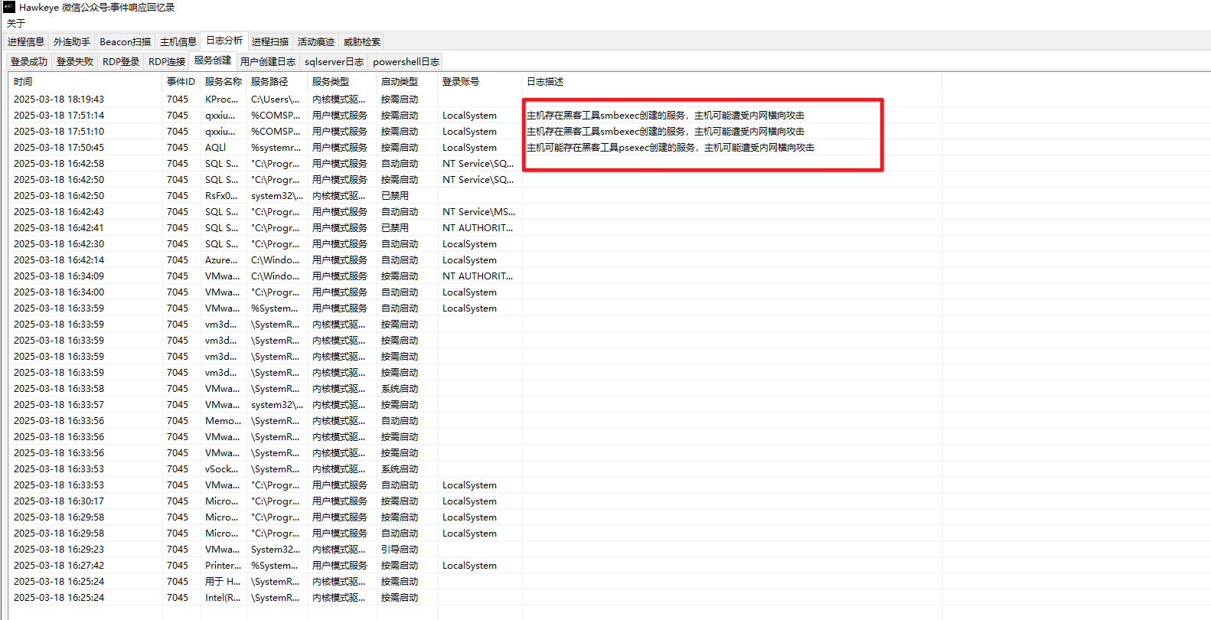Select the Beacon扫描 tab

(x=126, y=42)
